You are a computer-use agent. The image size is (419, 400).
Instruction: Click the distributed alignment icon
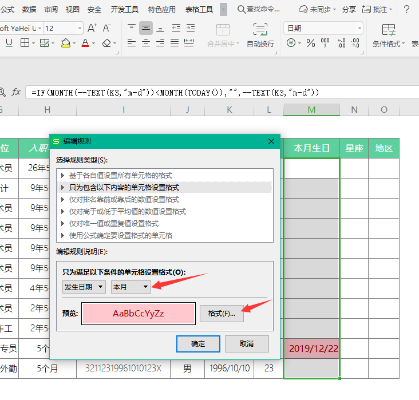pos(189,43)
